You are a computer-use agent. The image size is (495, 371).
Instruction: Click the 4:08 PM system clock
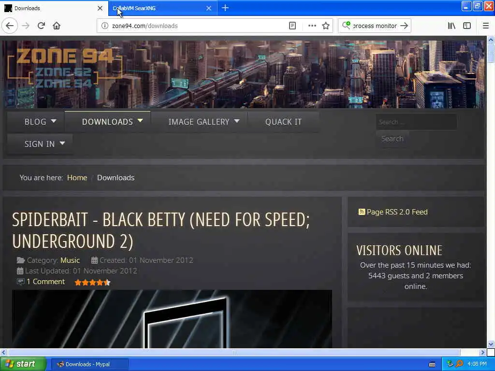477,364
